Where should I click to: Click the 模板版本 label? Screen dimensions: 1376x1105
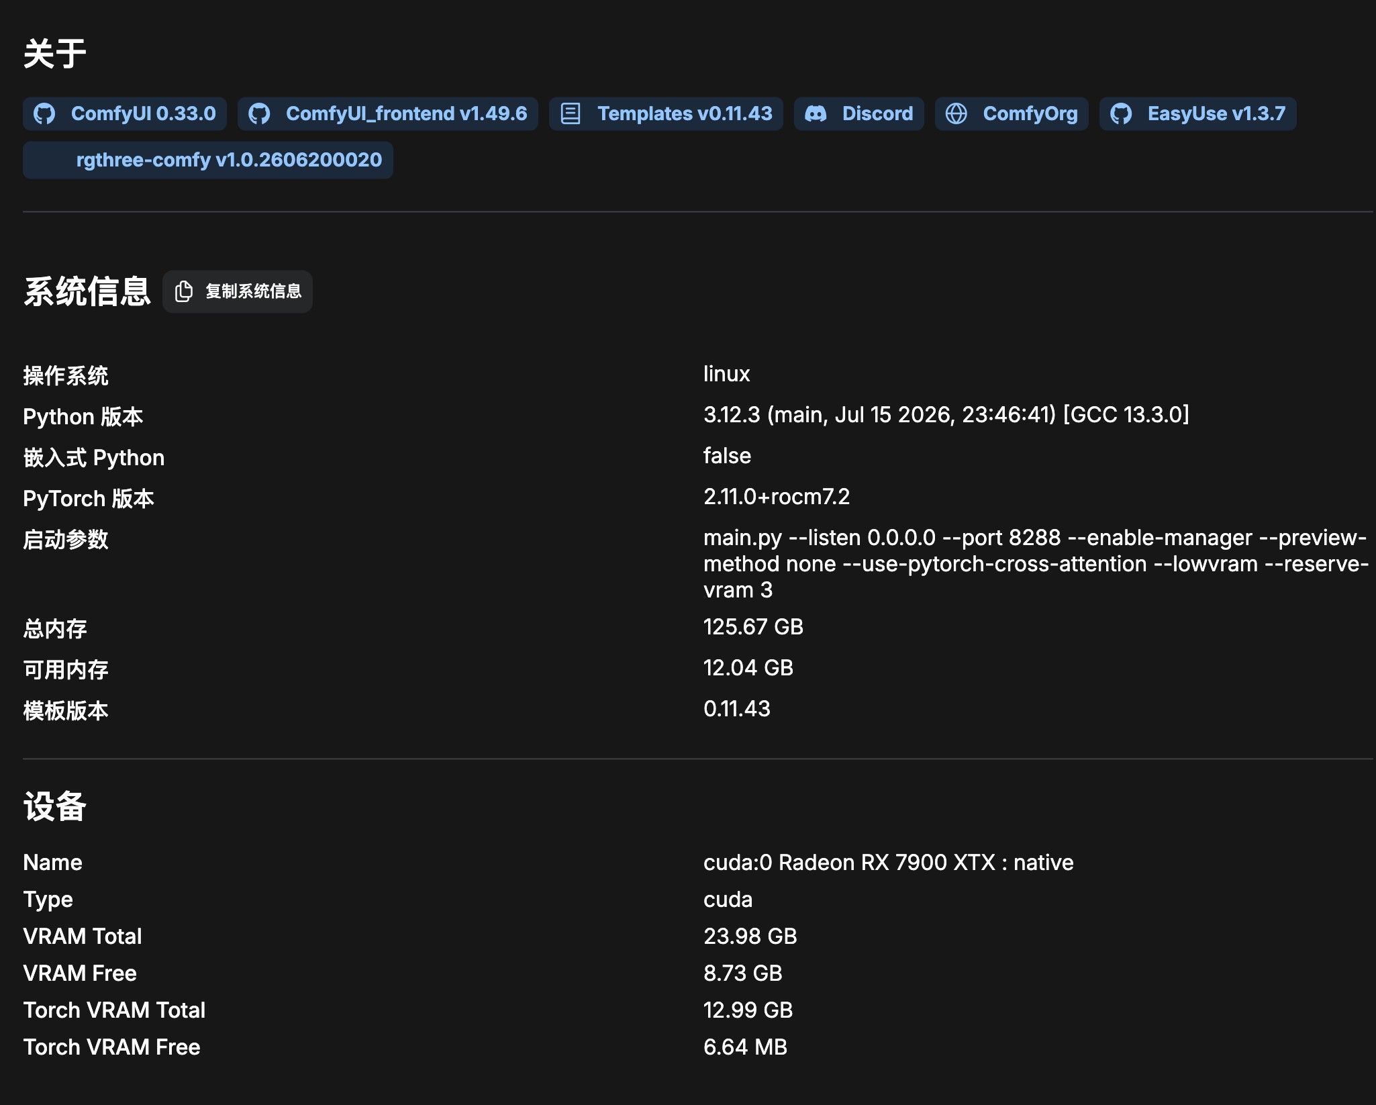66,710
